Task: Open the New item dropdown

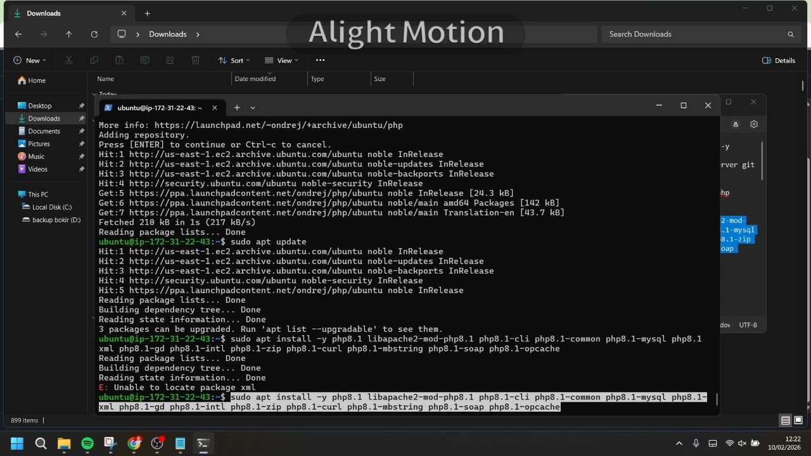Action: tap(30, 60)
